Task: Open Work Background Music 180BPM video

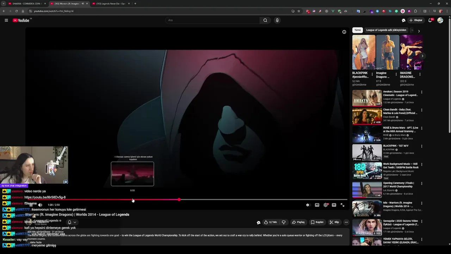Action: click(x=367, y=171)
